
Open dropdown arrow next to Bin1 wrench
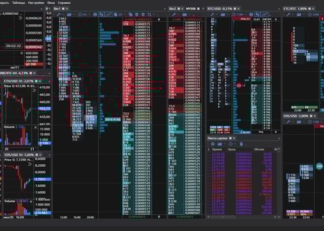[x=63, y=15]
